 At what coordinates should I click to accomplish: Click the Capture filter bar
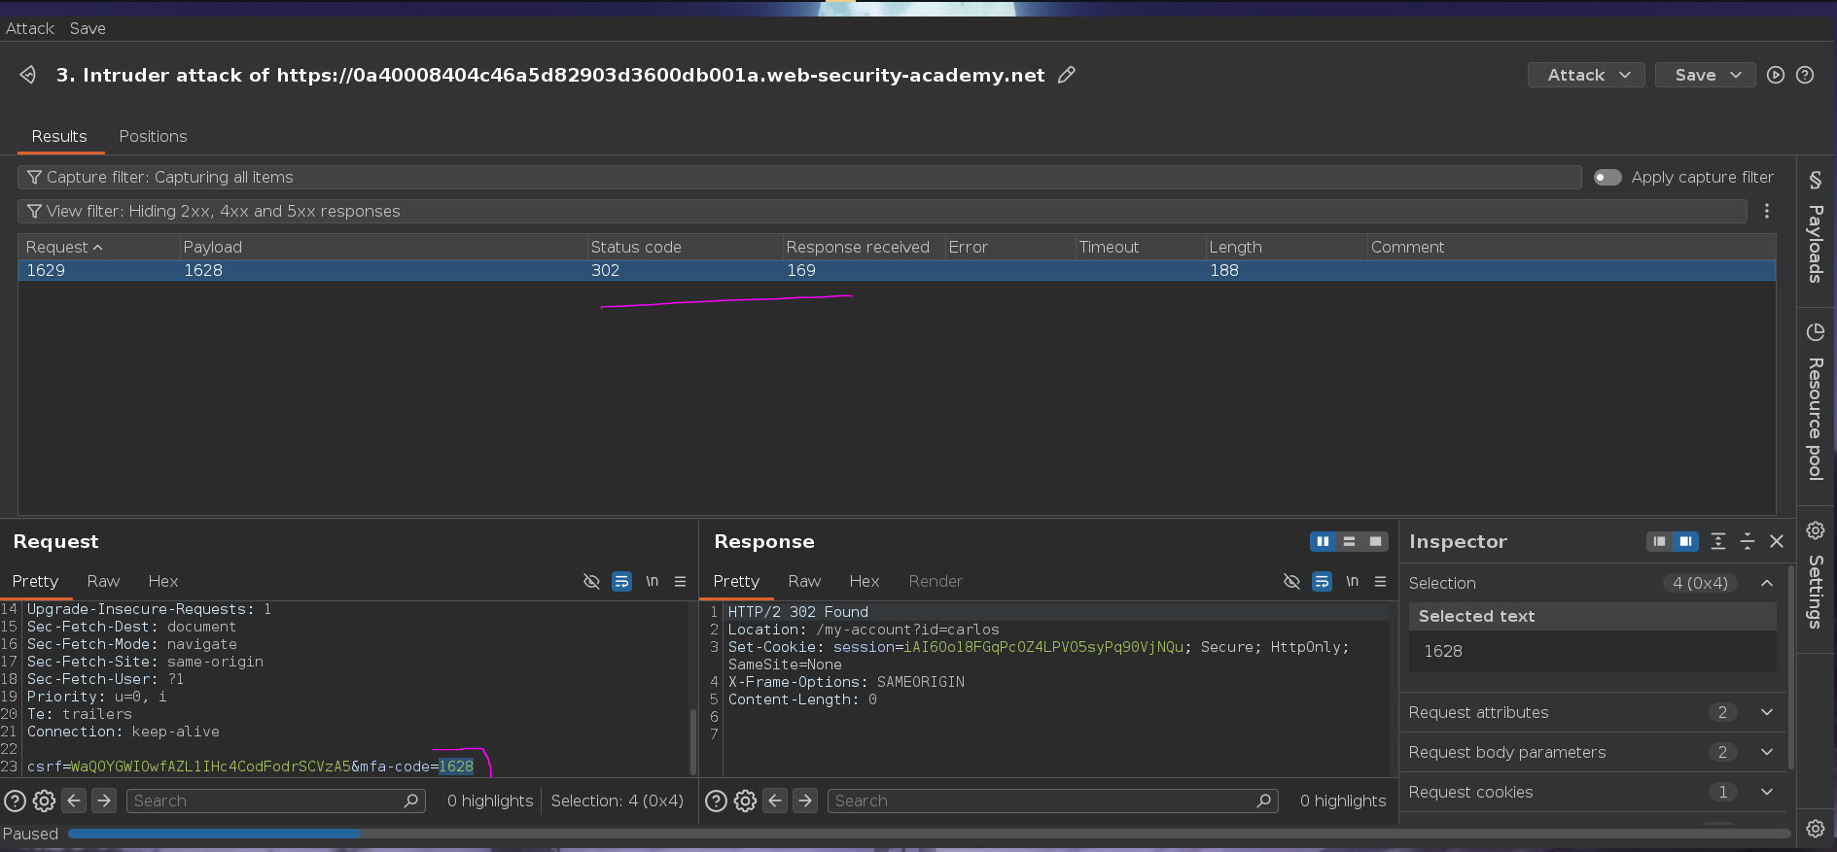pos(799,177)
